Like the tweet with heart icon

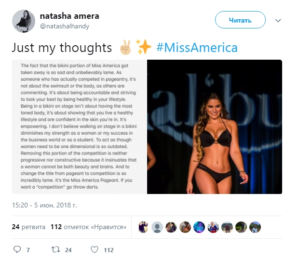tap(95, 249)
